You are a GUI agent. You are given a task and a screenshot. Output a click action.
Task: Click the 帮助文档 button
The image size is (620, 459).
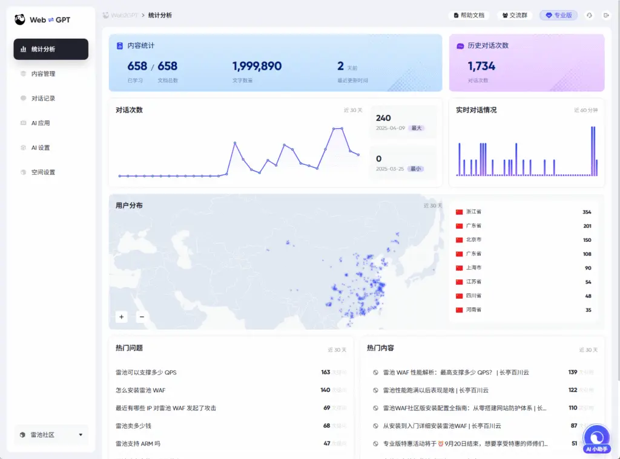click(469, 15)
